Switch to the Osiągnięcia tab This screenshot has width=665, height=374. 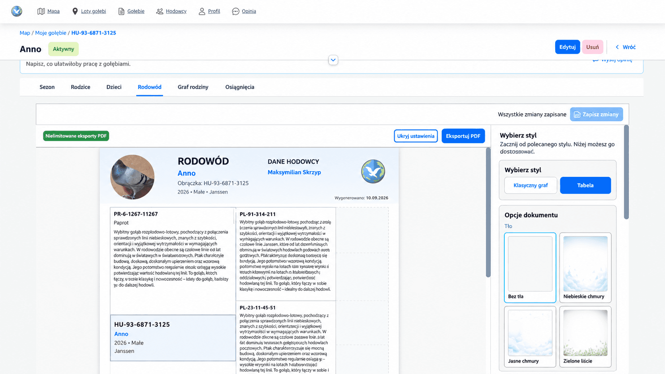click(x=240, y=87)
